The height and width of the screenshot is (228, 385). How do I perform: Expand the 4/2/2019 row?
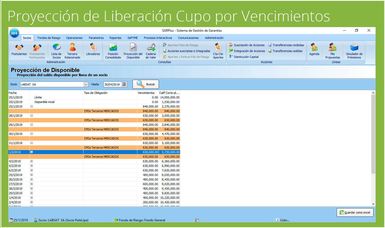click(x=31, y=161)
